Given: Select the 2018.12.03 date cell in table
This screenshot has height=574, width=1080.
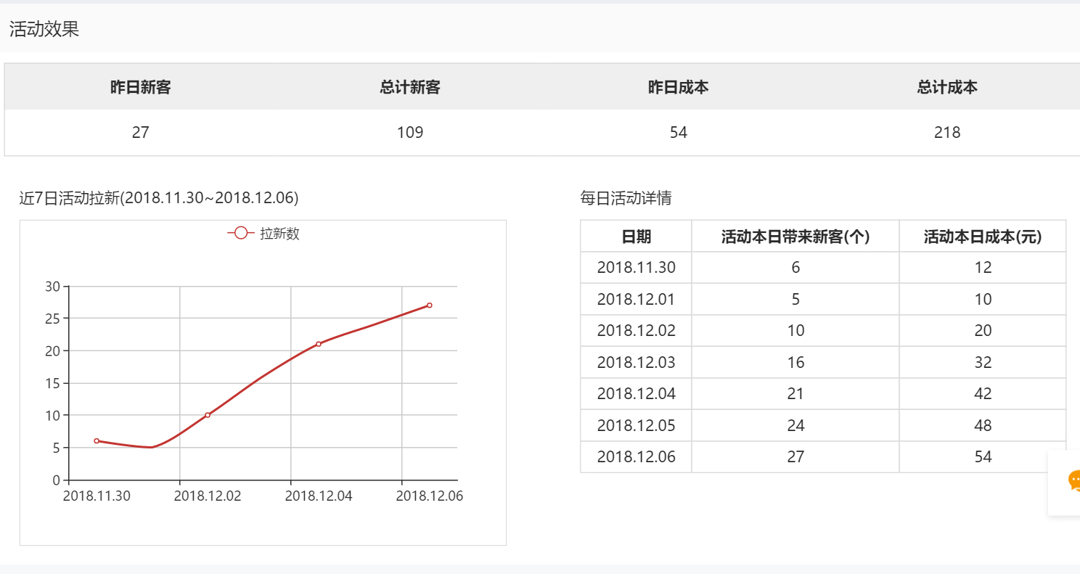Looking at the screenshot, I should click(637, 362).
